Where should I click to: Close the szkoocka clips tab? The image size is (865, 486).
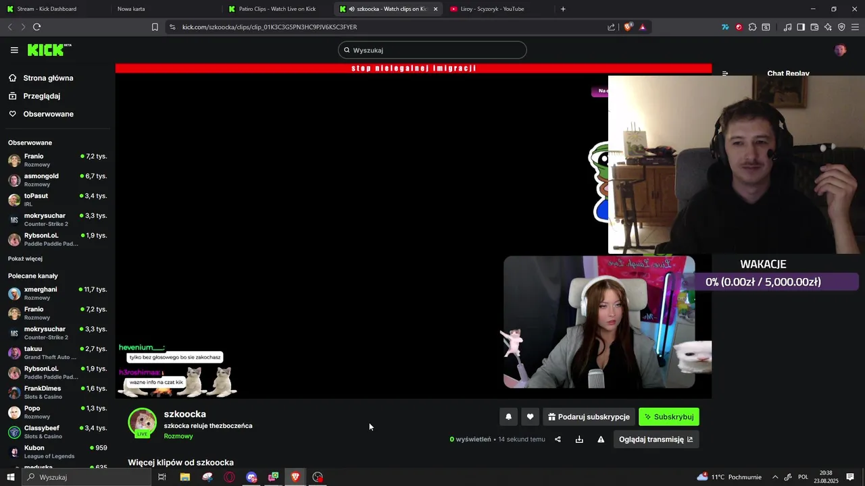435,9
